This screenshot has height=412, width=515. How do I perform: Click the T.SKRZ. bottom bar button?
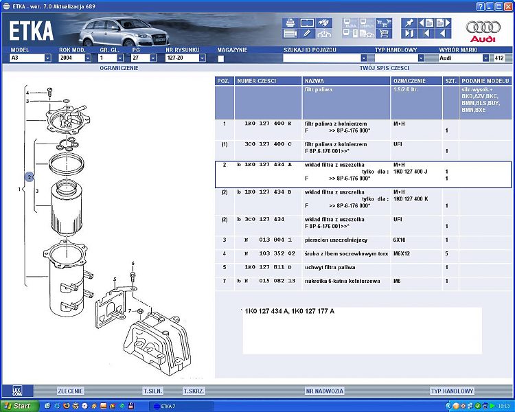[x=194, y=391]
